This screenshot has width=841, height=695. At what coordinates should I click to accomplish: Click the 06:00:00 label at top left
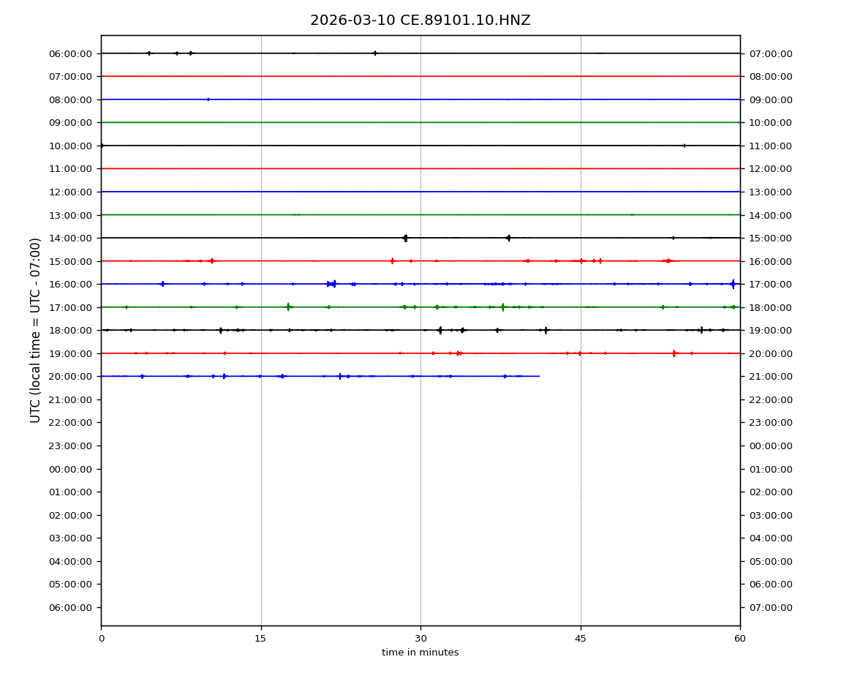[71, 53]
